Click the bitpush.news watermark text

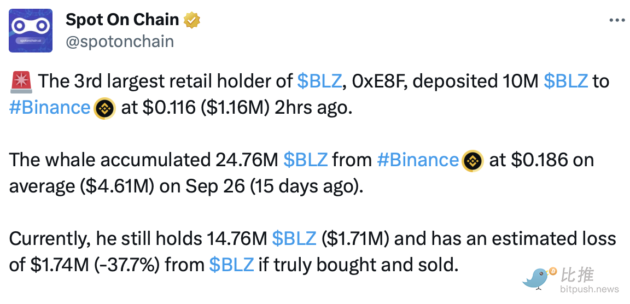point(590,289)
